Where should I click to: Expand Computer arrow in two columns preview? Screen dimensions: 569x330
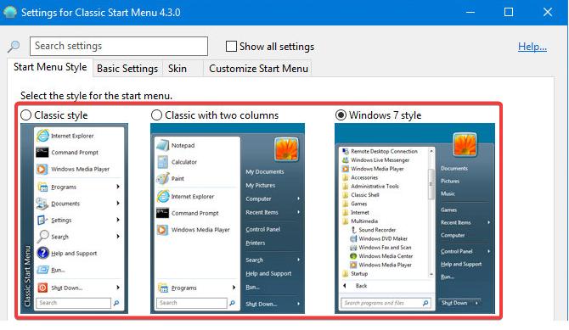(x=299, y=199)
